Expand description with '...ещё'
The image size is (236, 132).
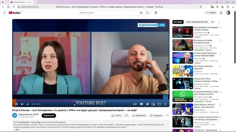pos(16,129)
